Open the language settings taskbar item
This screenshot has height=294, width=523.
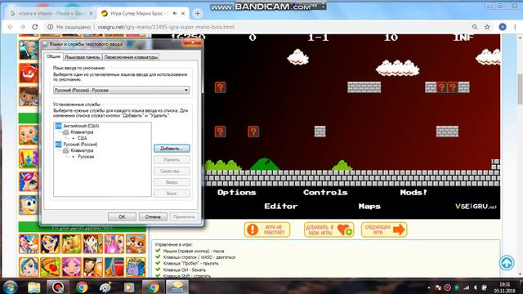(x=177, y=287)
